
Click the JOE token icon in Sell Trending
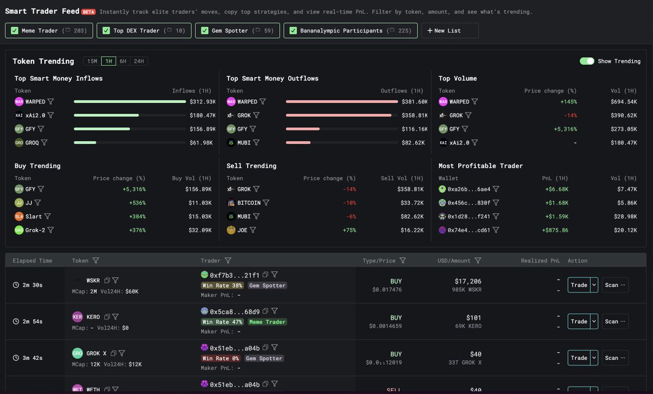[231, 230]
